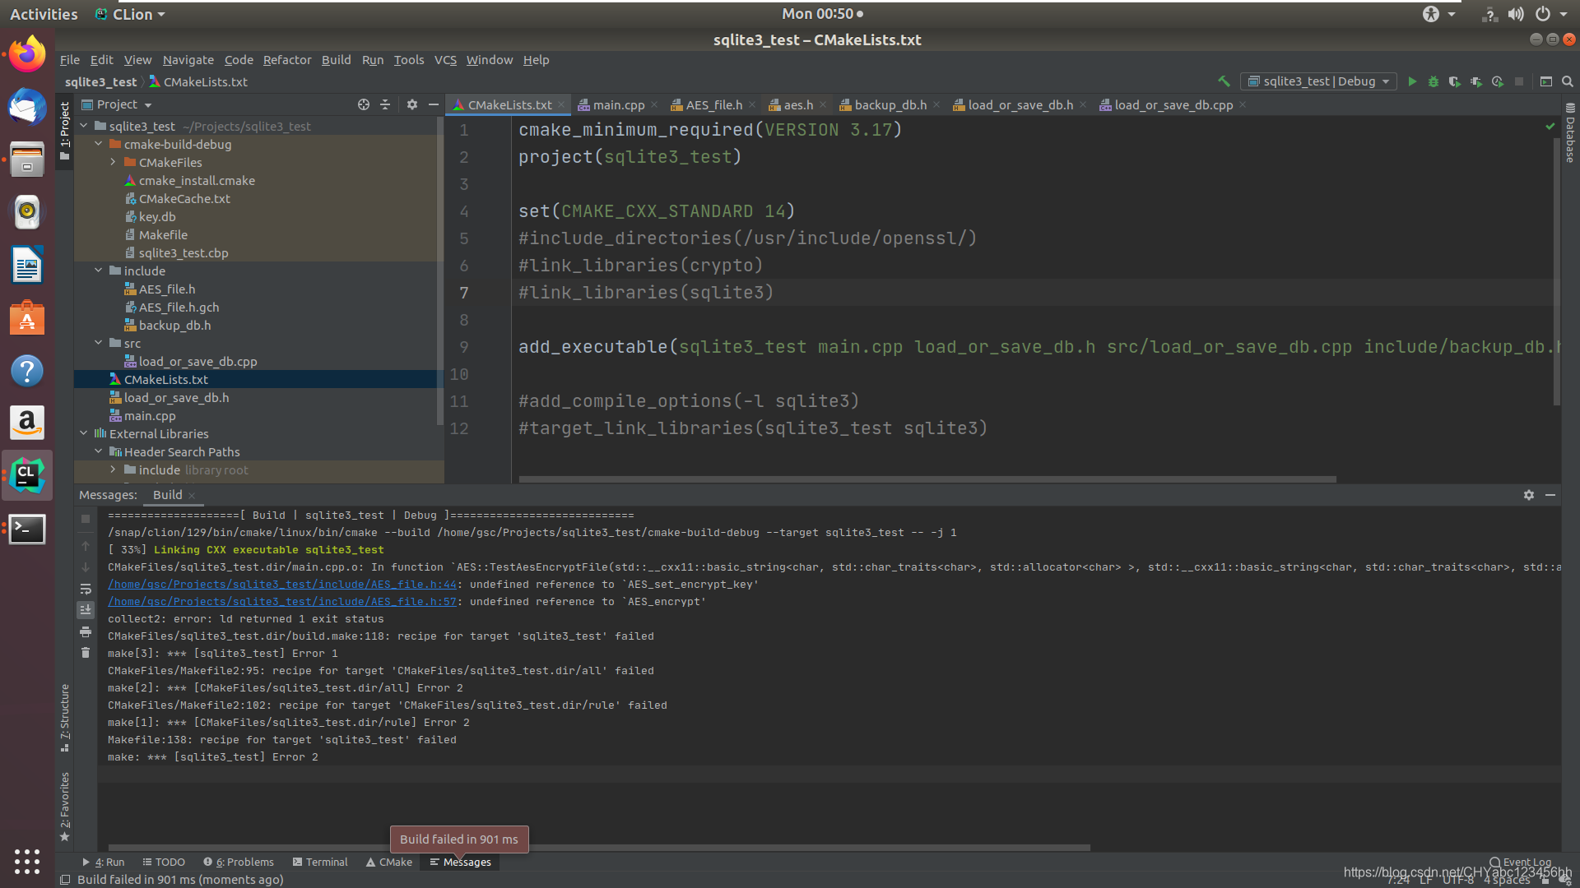Run the sqlite3_test configuration with the green play icon
The width and height of the screenshot is (1580, 888).
tap(1413, 81)
